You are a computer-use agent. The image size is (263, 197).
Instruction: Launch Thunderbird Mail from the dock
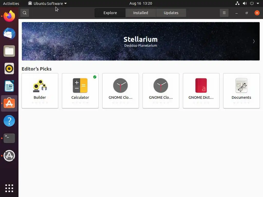pyautogui.click(x=9, y=34)
